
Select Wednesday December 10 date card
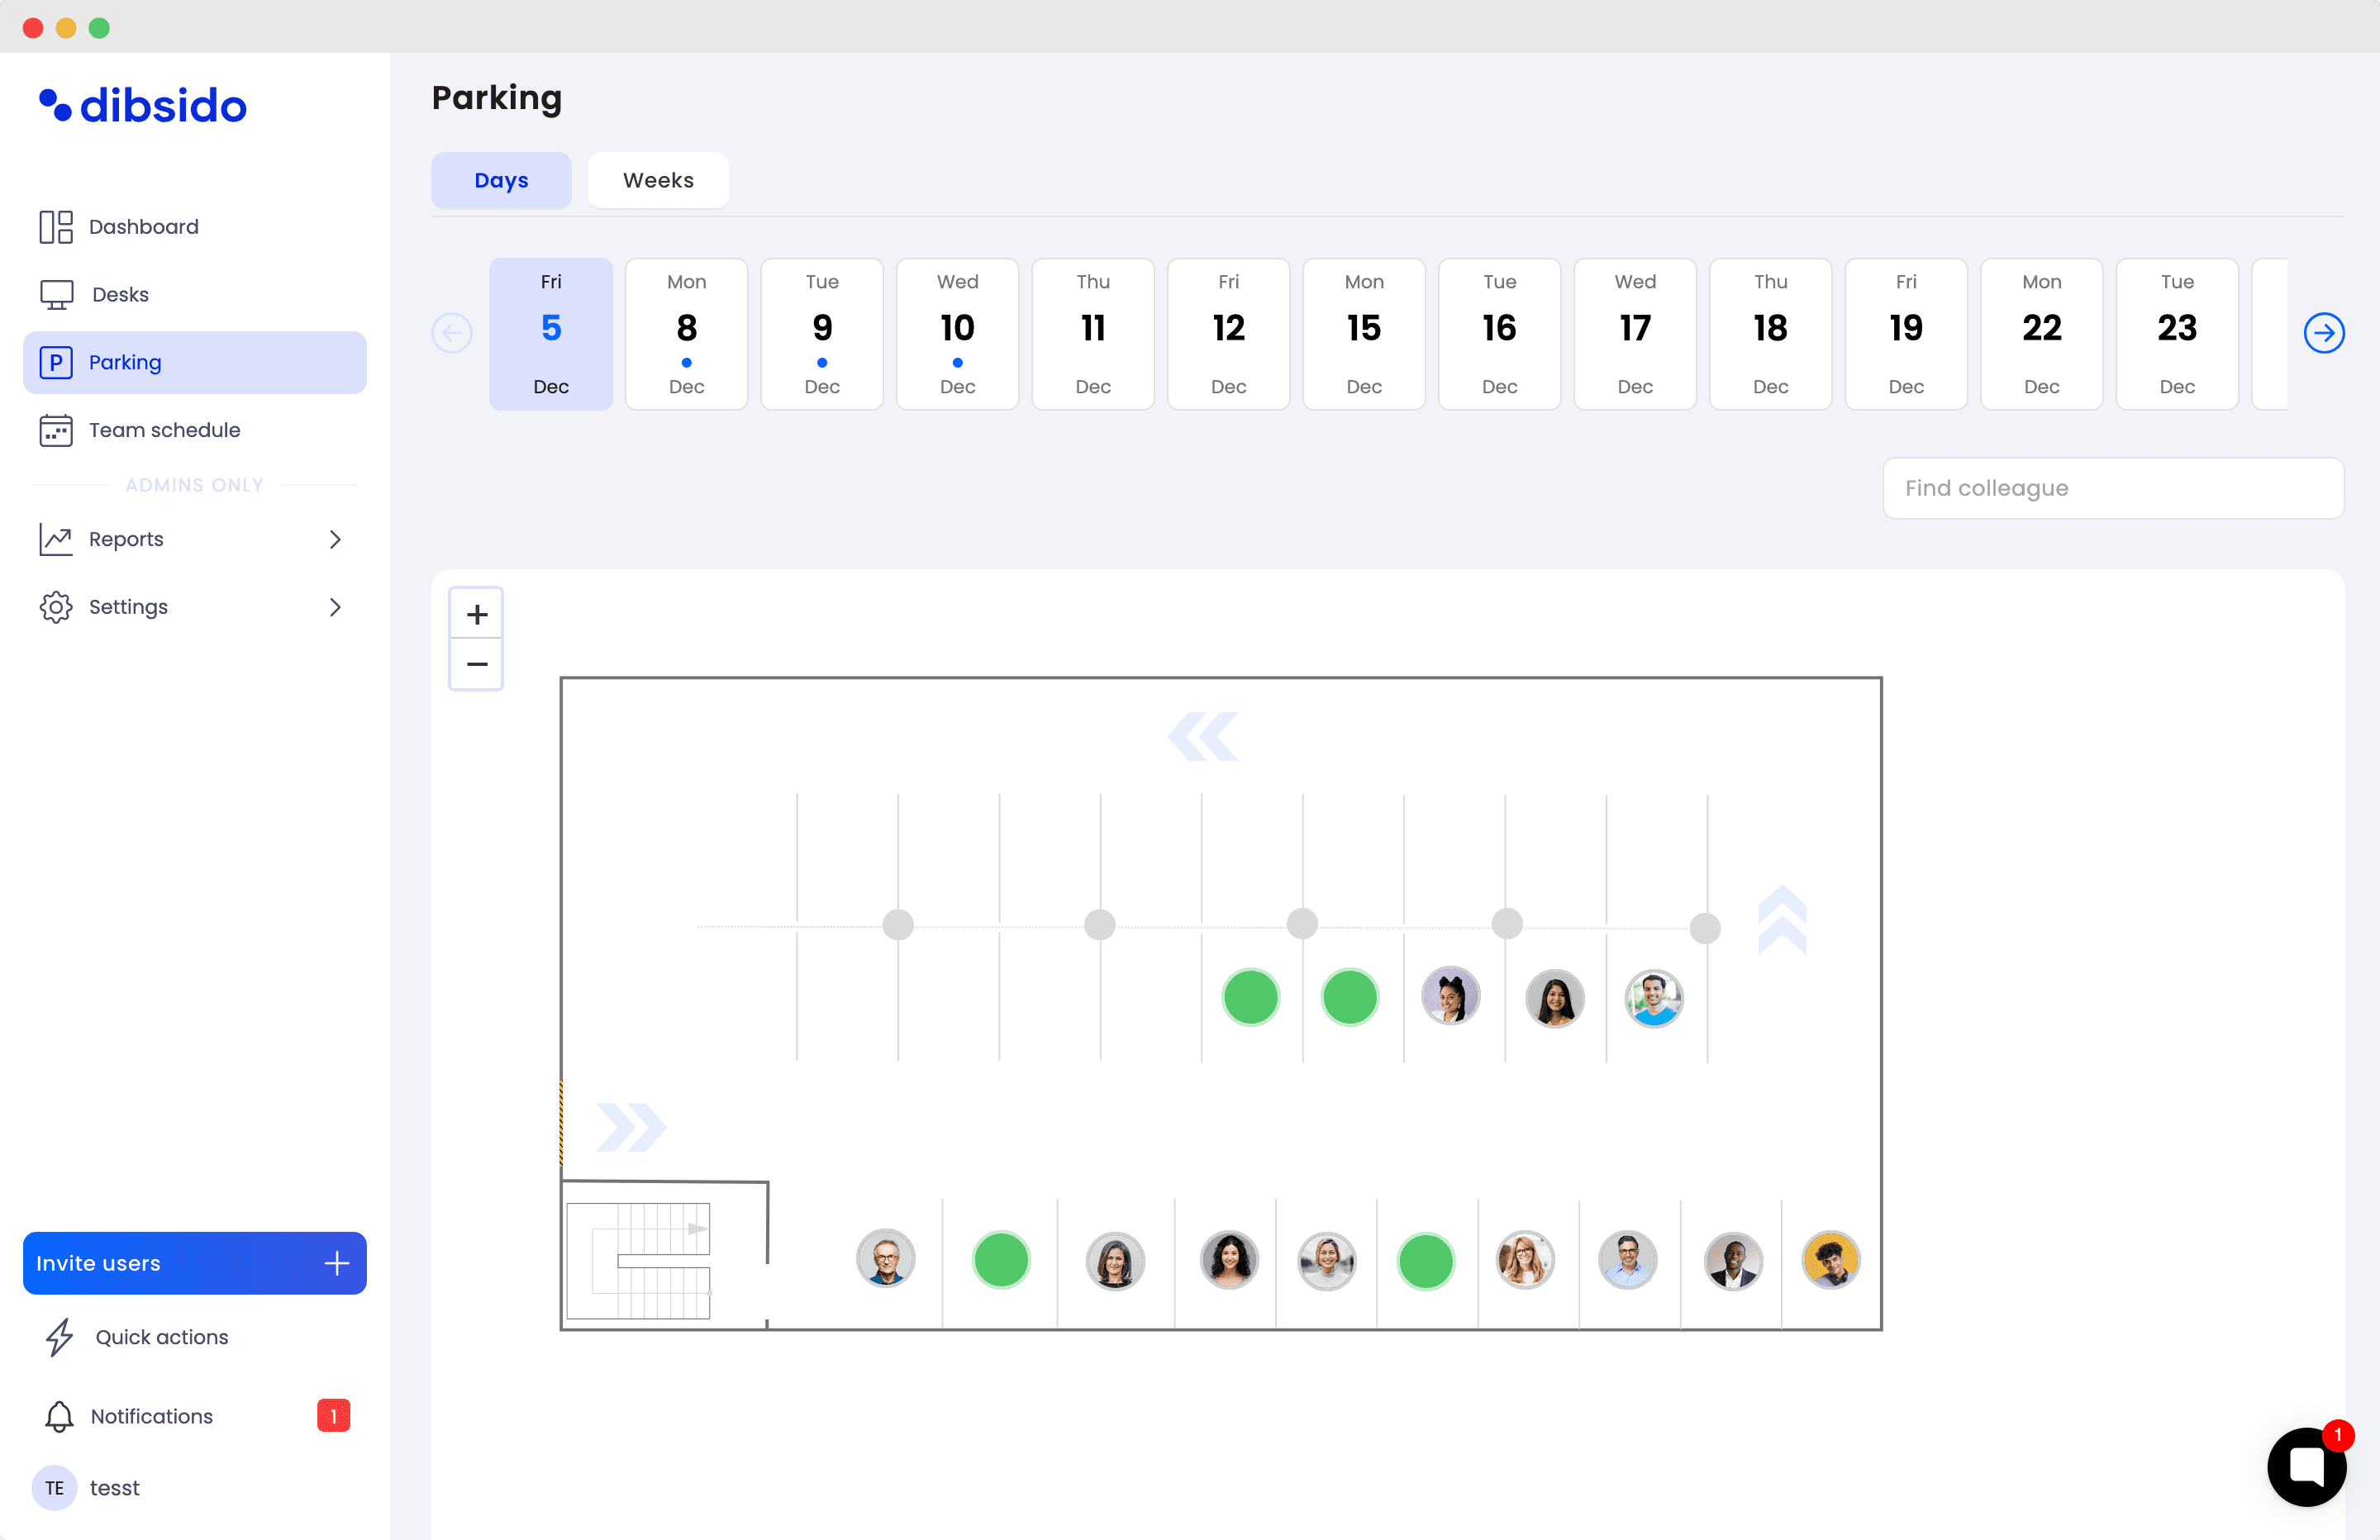956,333
